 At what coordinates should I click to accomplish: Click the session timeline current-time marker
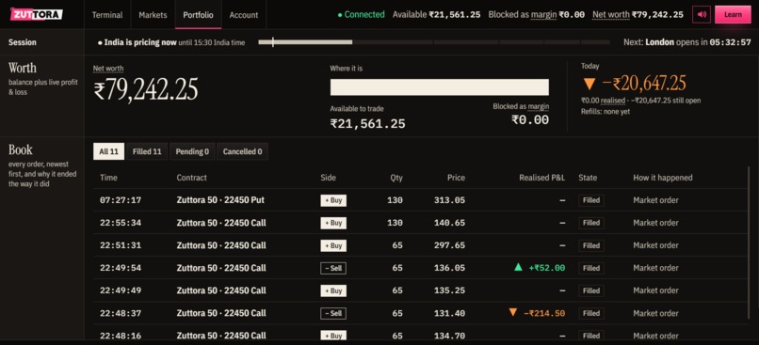[273, 42]
